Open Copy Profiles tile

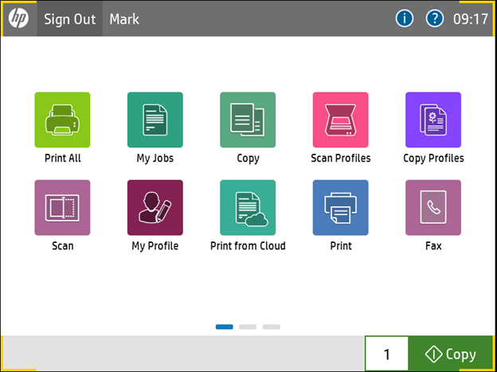click(432, 120)
